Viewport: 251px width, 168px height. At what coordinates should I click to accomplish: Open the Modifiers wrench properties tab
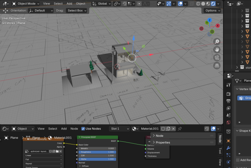point(229,148)
